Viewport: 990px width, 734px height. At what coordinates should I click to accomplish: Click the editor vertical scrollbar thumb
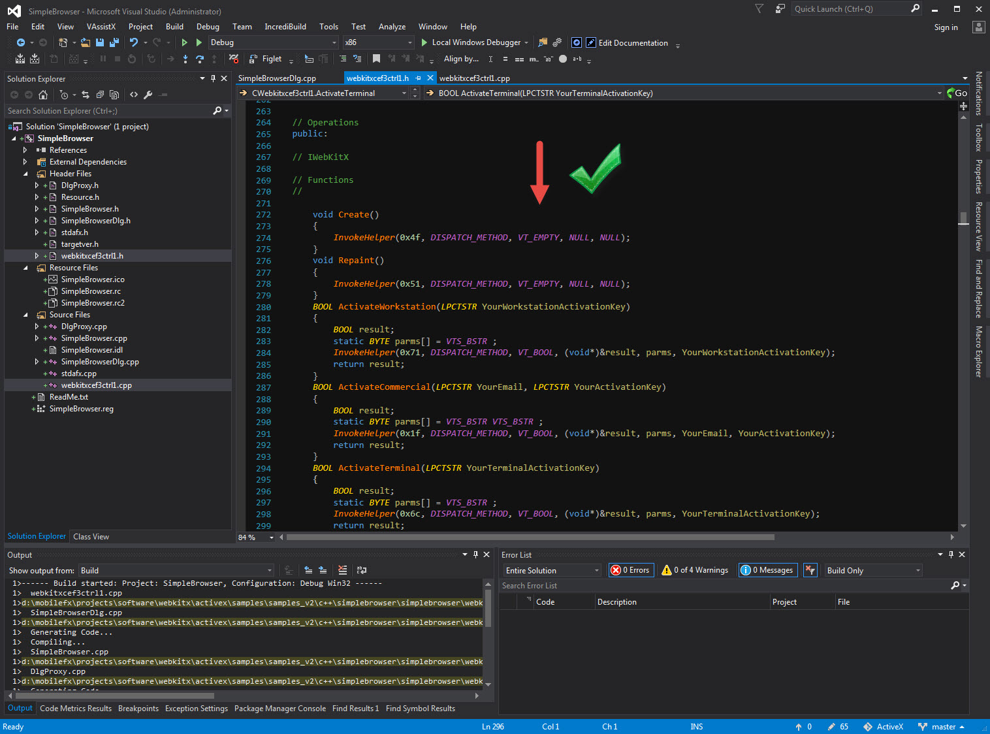(963, 218)
